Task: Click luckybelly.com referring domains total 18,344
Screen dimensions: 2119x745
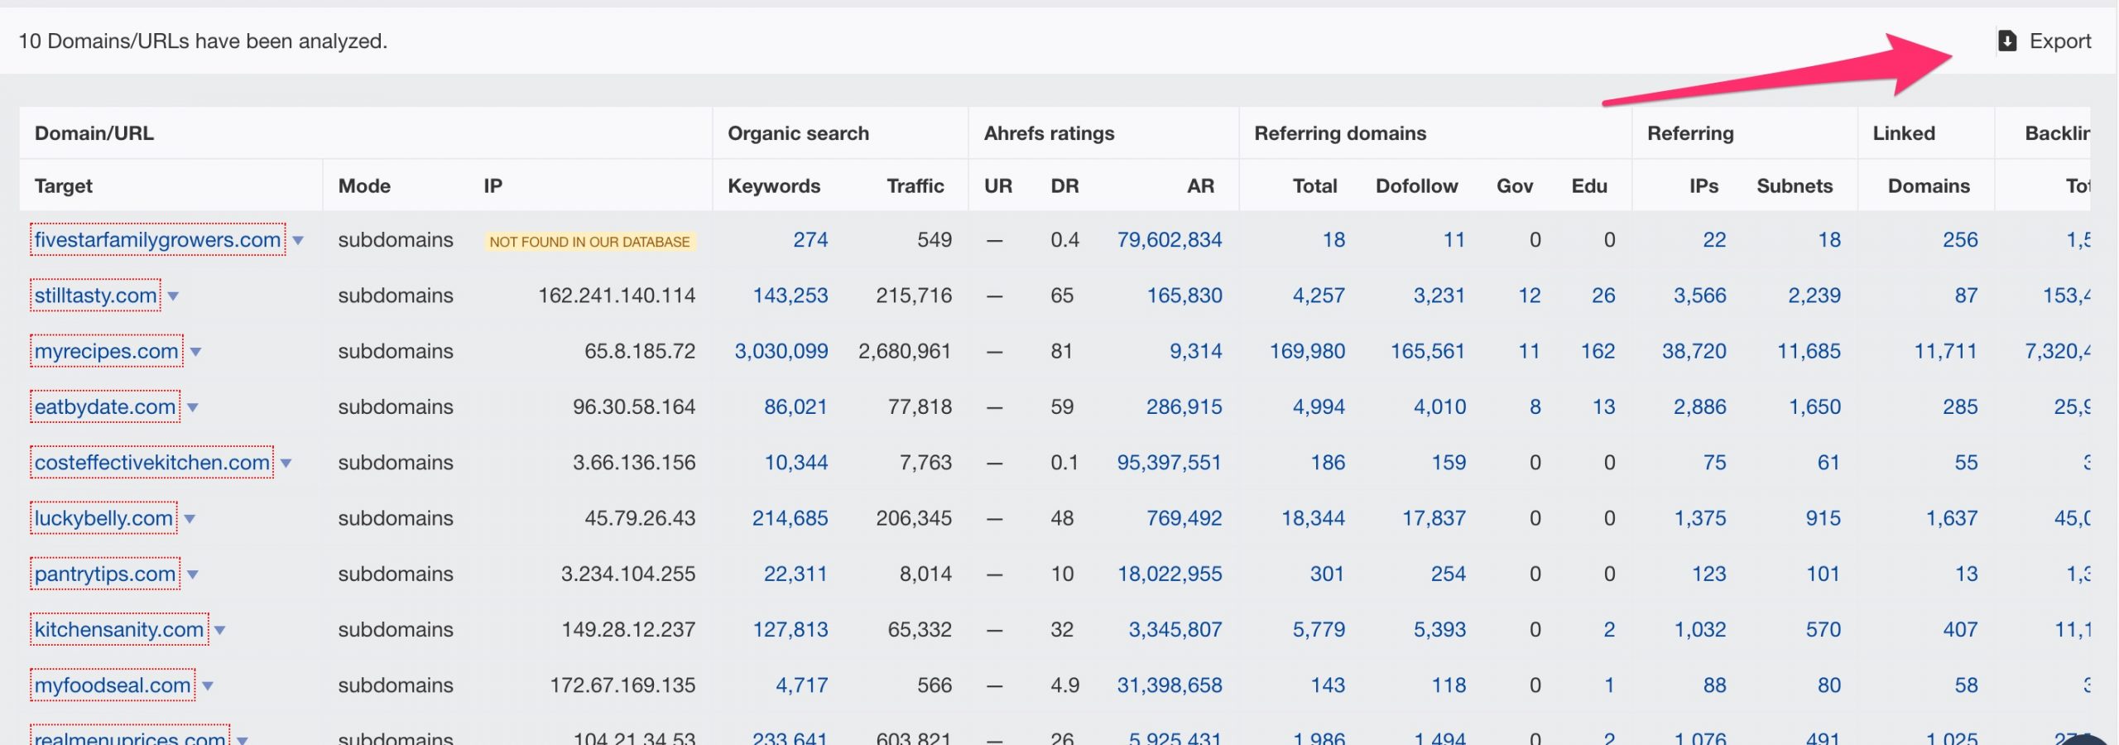Action: pos(1313,517)
